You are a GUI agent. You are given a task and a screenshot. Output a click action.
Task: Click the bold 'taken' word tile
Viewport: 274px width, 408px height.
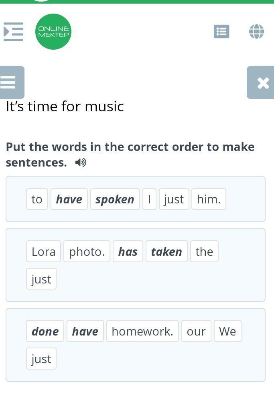click(x=166, y=251)
